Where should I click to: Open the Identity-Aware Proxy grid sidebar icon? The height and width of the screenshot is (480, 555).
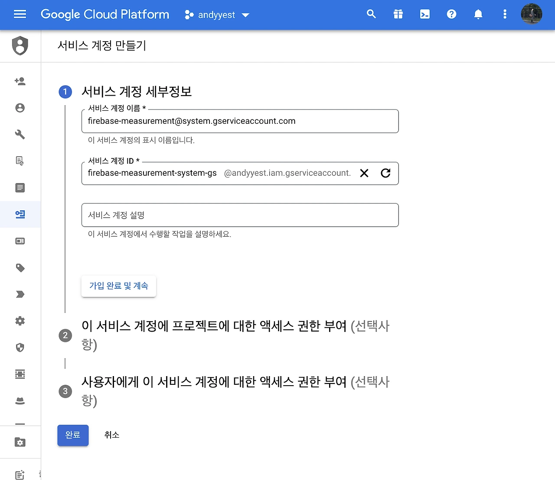pos(20,374)
